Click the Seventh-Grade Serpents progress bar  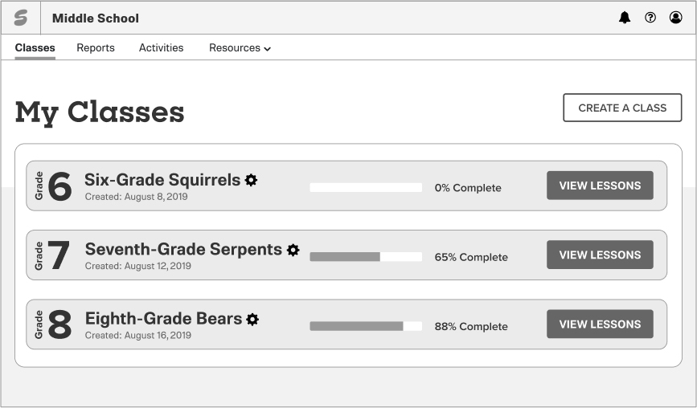[366, 257]
